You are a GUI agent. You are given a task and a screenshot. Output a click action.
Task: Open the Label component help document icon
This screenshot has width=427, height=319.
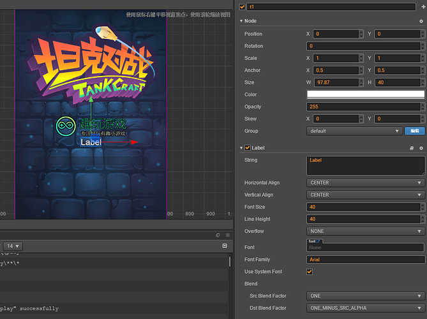412,148
